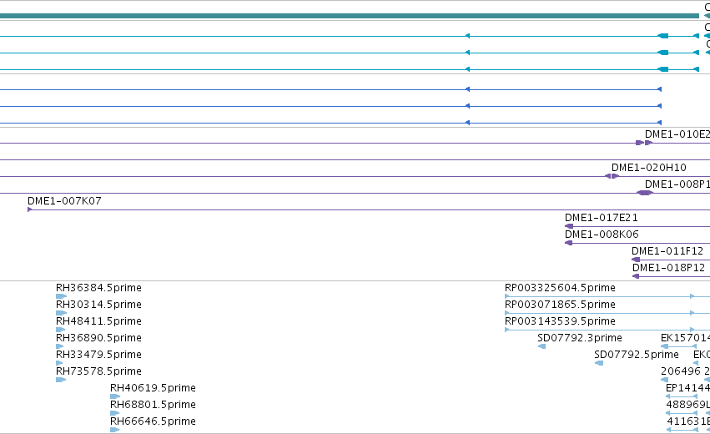The height and width of the screenshot is (434, 710).
Task: Click the start arrow of DME1-007K07
Action: pyautogui.click(x=29, y=209)
